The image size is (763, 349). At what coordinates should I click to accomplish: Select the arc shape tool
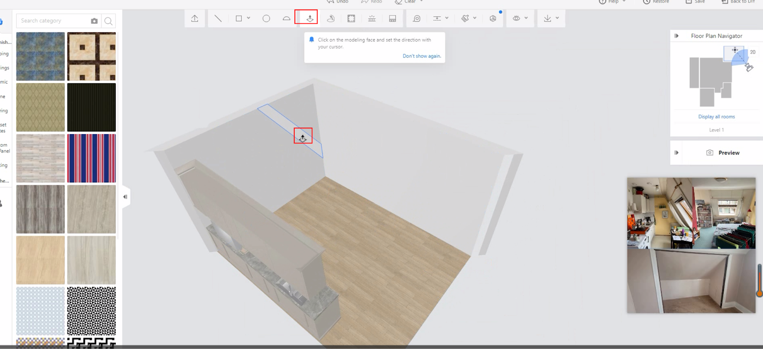286,19
